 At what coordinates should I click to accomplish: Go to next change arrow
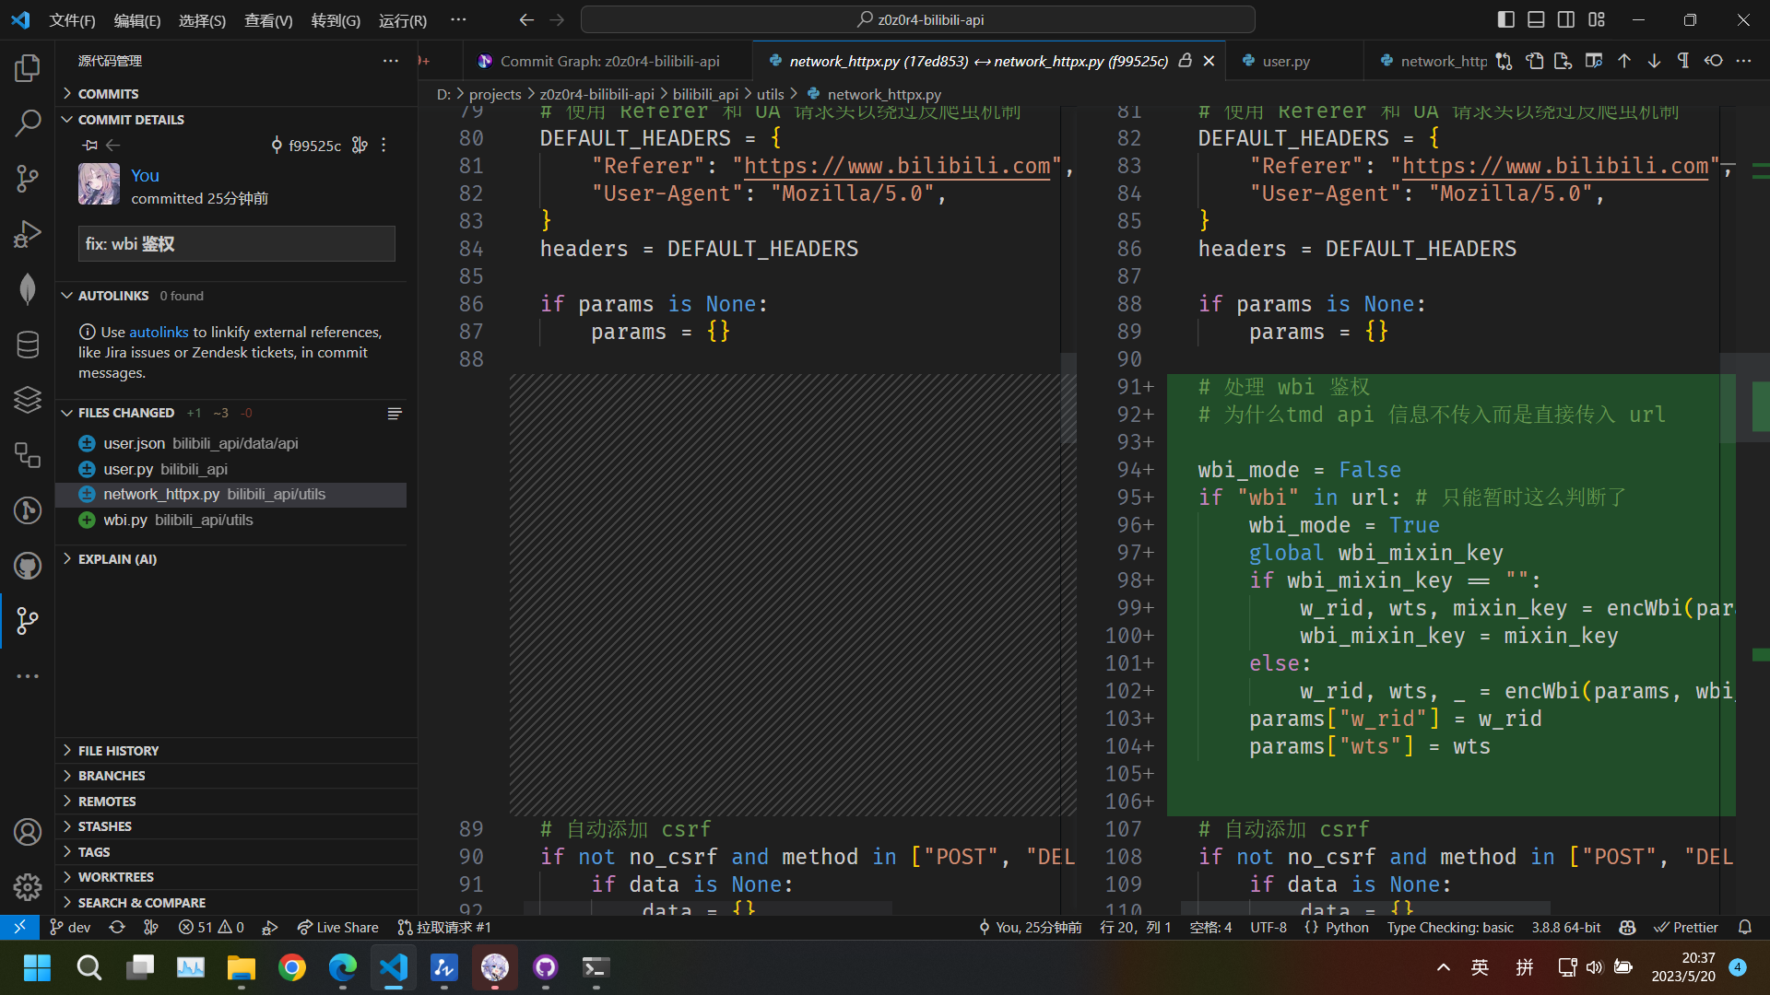tap(1654, 61)
